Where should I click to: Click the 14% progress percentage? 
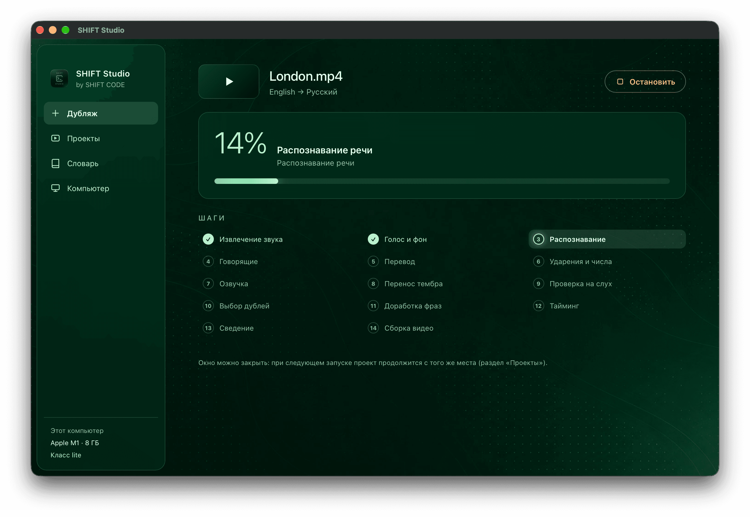(240, 143)
